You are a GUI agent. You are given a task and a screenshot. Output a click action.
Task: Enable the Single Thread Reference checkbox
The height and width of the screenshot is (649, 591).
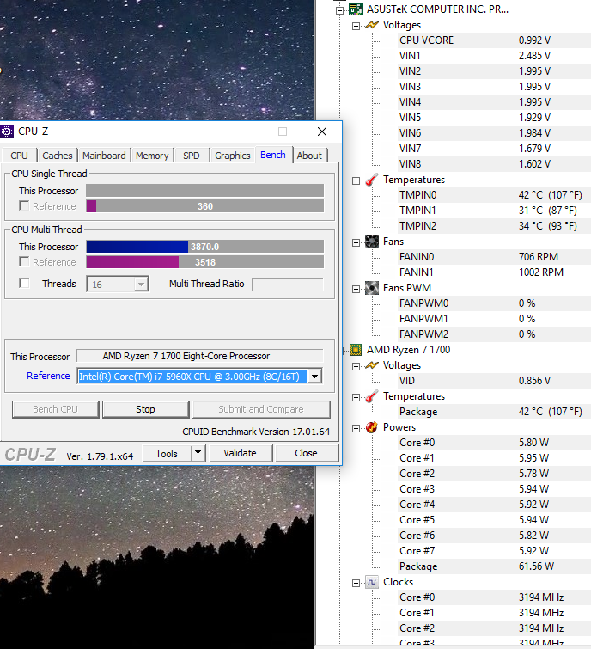point(24,205)
